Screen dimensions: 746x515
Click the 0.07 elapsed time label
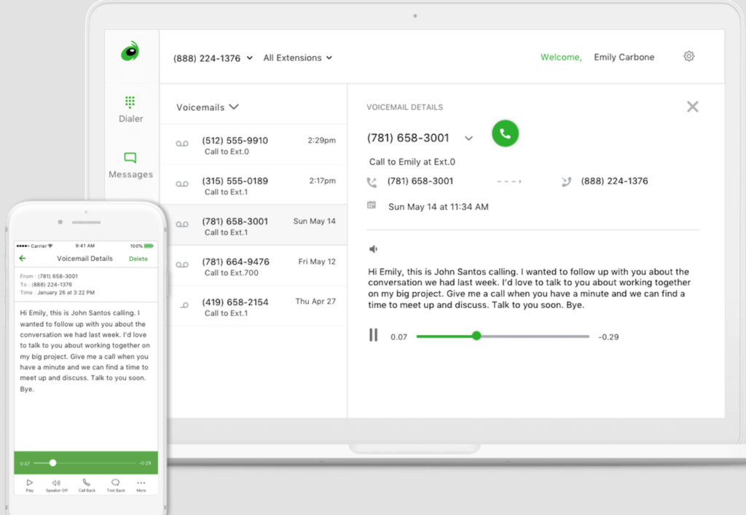tap(398, 337)
